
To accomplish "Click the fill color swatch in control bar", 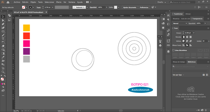I will [24, 7].
